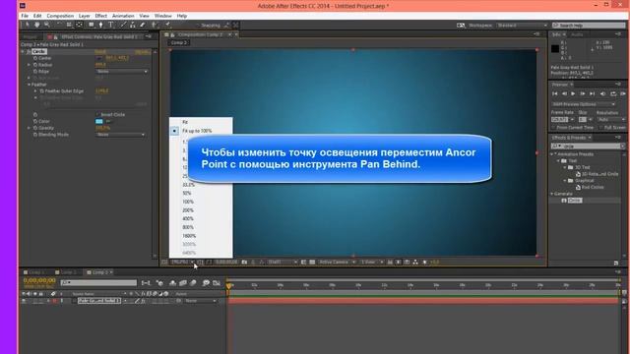
Task: Click the Effects & Presets search field
Action: 587,147
